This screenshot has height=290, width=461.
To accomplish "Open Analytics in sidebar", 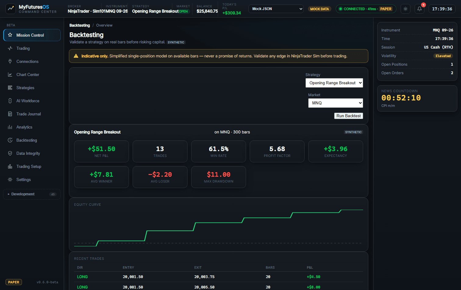I will coord(32,127).
